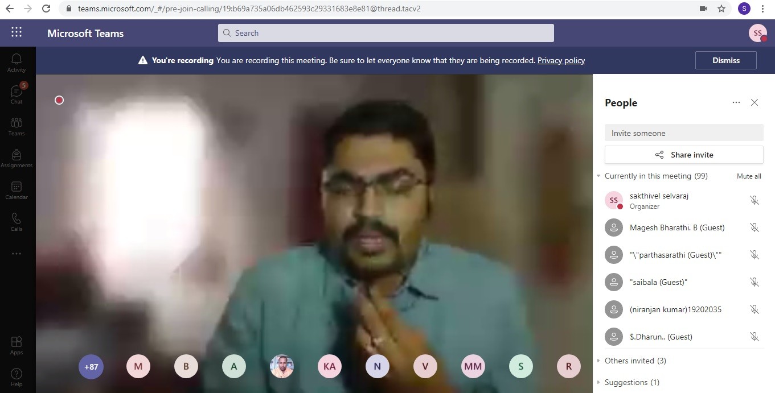Expand the Others invited section
This screenshot has height=393, width=775.
598,361
